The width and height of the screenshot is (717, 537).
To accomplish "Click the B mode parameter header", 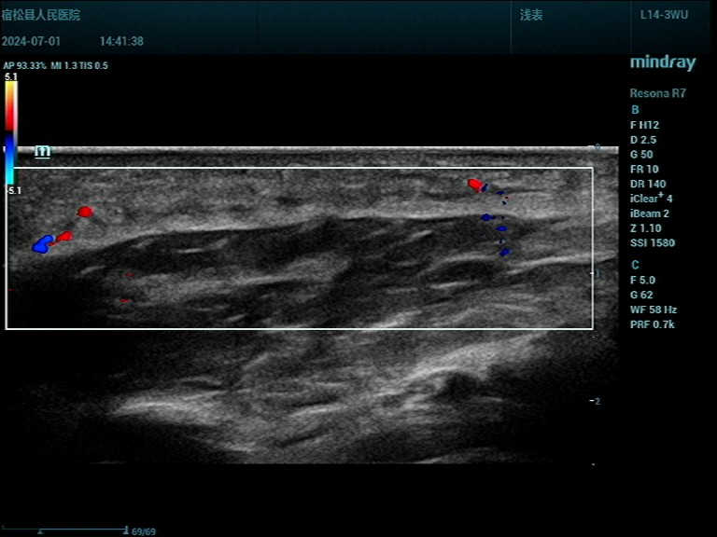I will pyautogui.click(x=635, y=110).
